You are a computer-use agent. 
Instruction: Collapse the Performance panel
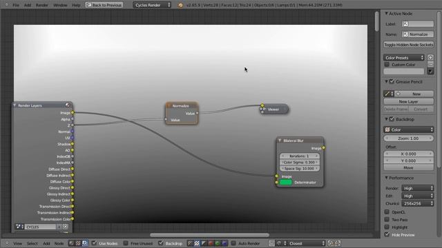(x=387, y=178)
